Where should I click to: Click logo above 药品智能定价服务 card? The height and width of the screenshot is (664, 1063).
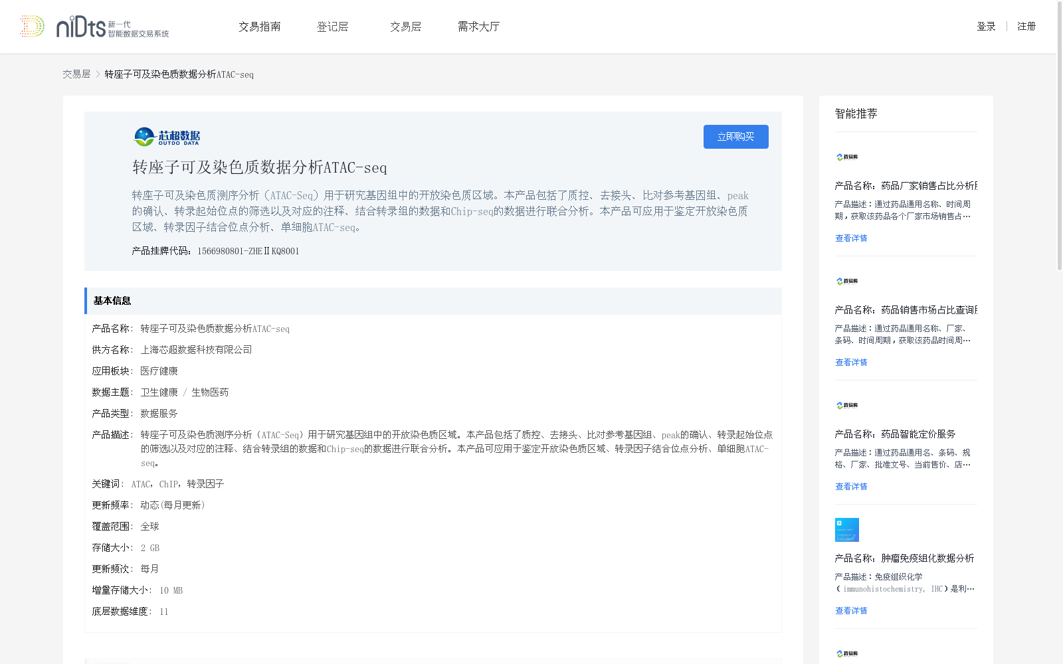tap(847, 406)
